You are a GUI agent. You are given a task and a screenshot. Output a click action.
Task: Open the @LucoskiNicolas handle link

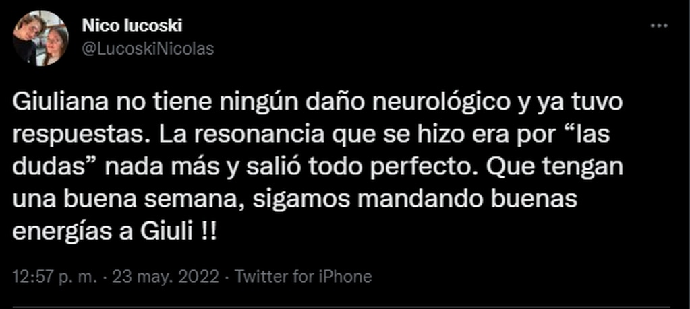148,48
